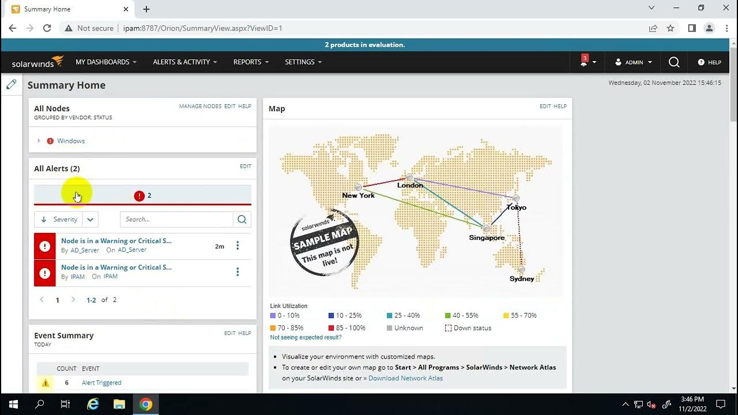Open the REPORTS menu

251,62
